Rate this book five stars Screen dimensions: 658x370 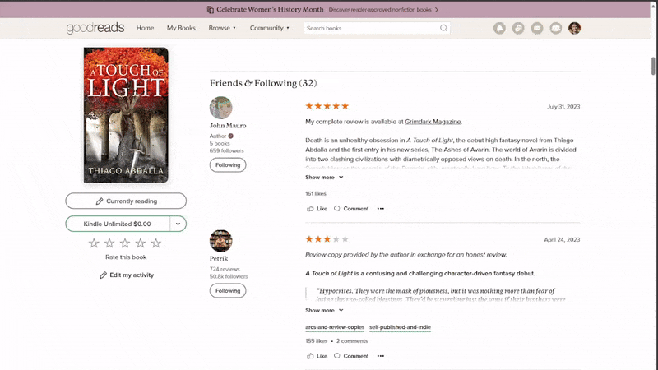(156, 243)
